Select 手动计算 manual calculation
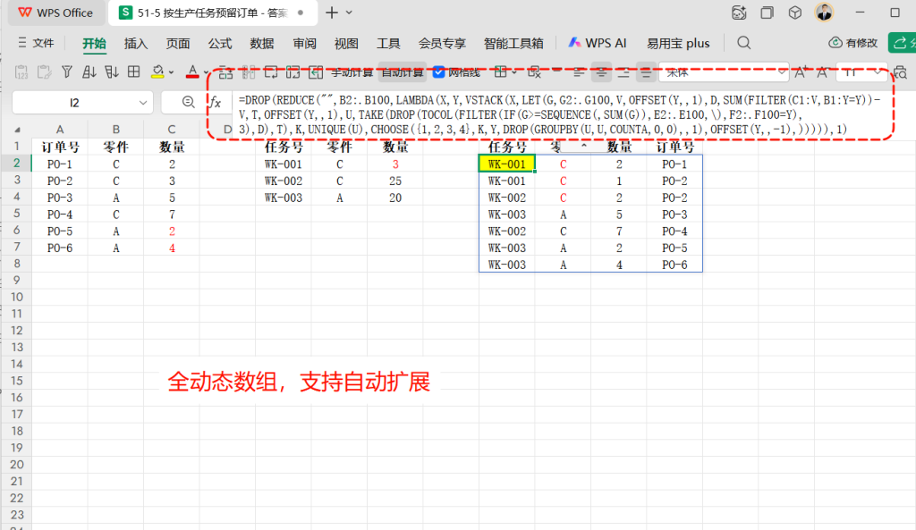 point(352,72)
